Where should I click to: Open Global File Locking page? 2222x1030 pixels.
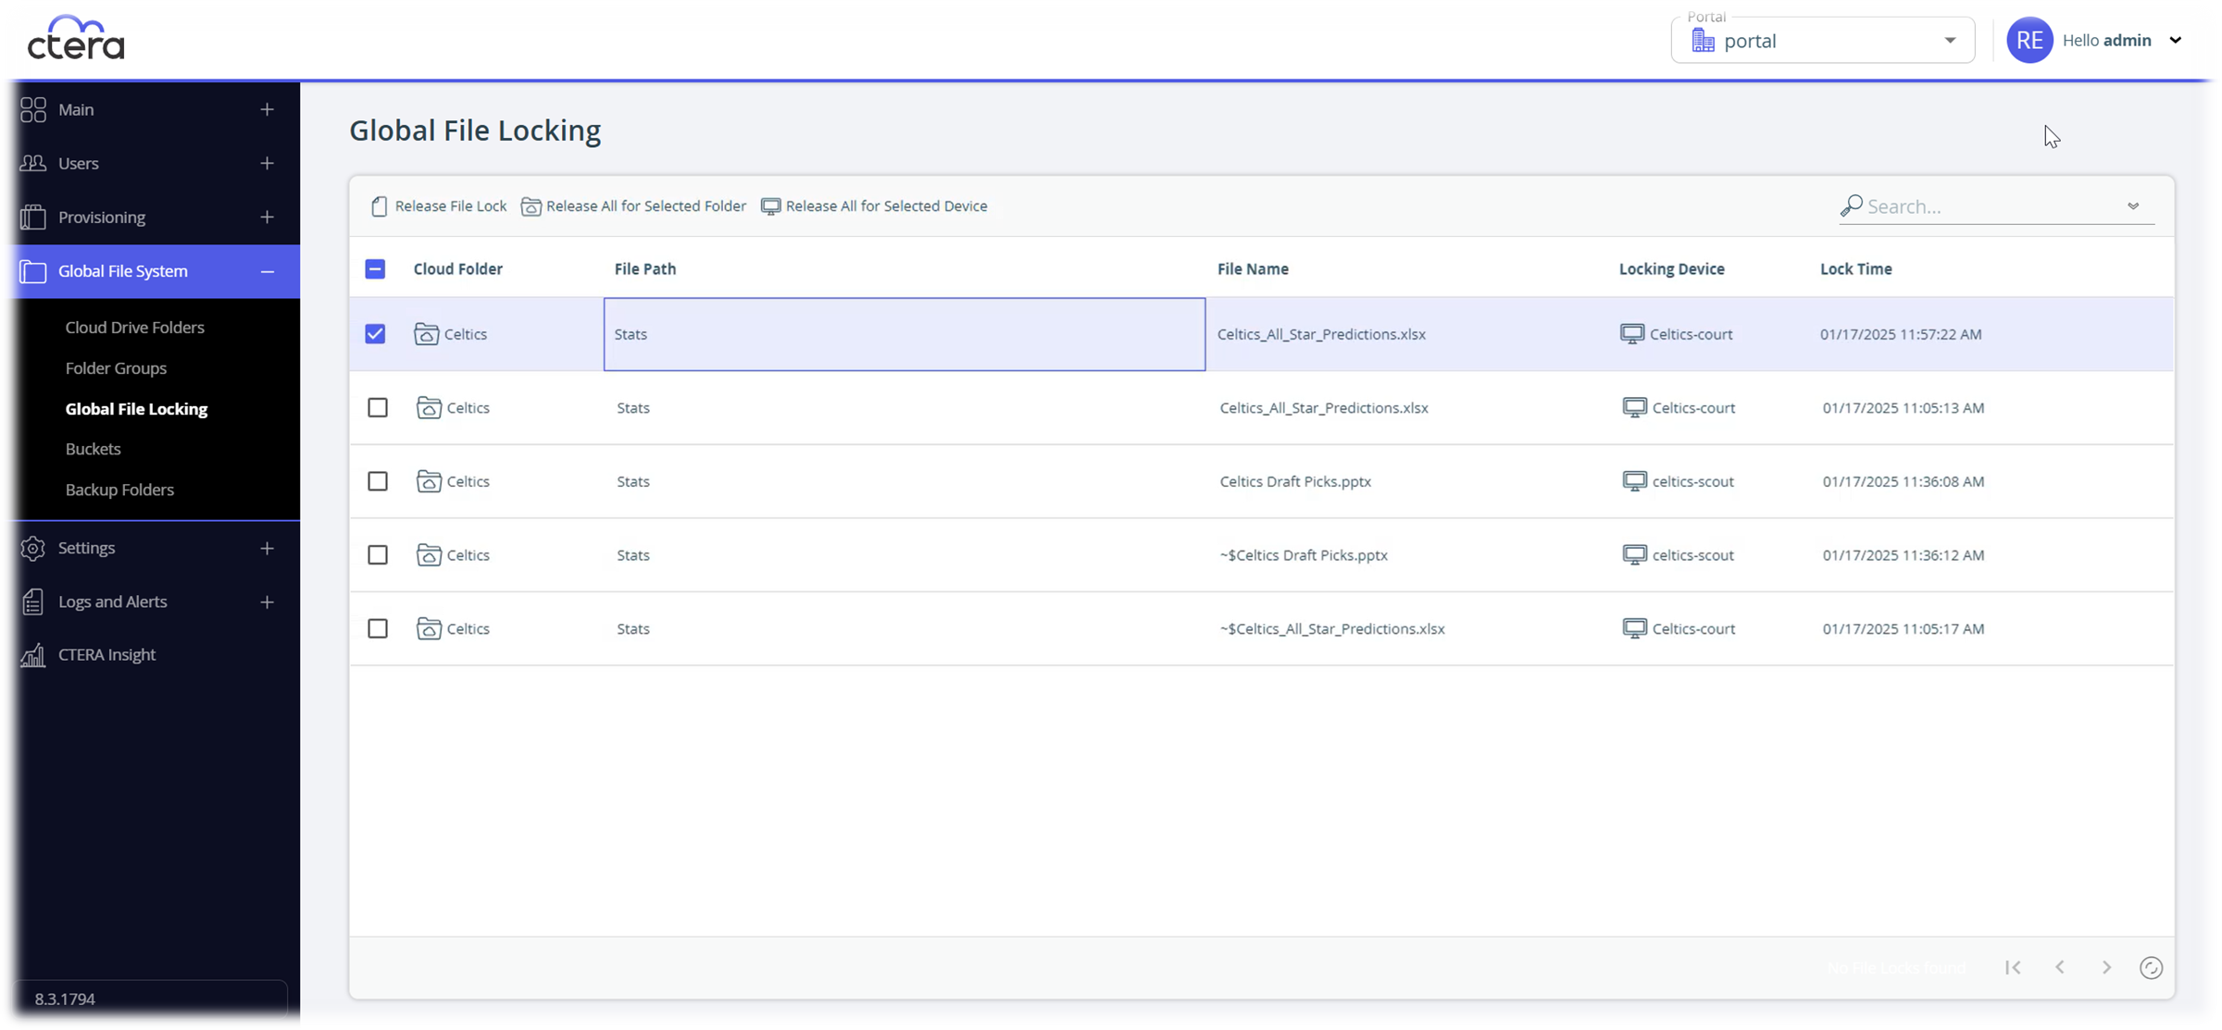[x=136, y=409]
